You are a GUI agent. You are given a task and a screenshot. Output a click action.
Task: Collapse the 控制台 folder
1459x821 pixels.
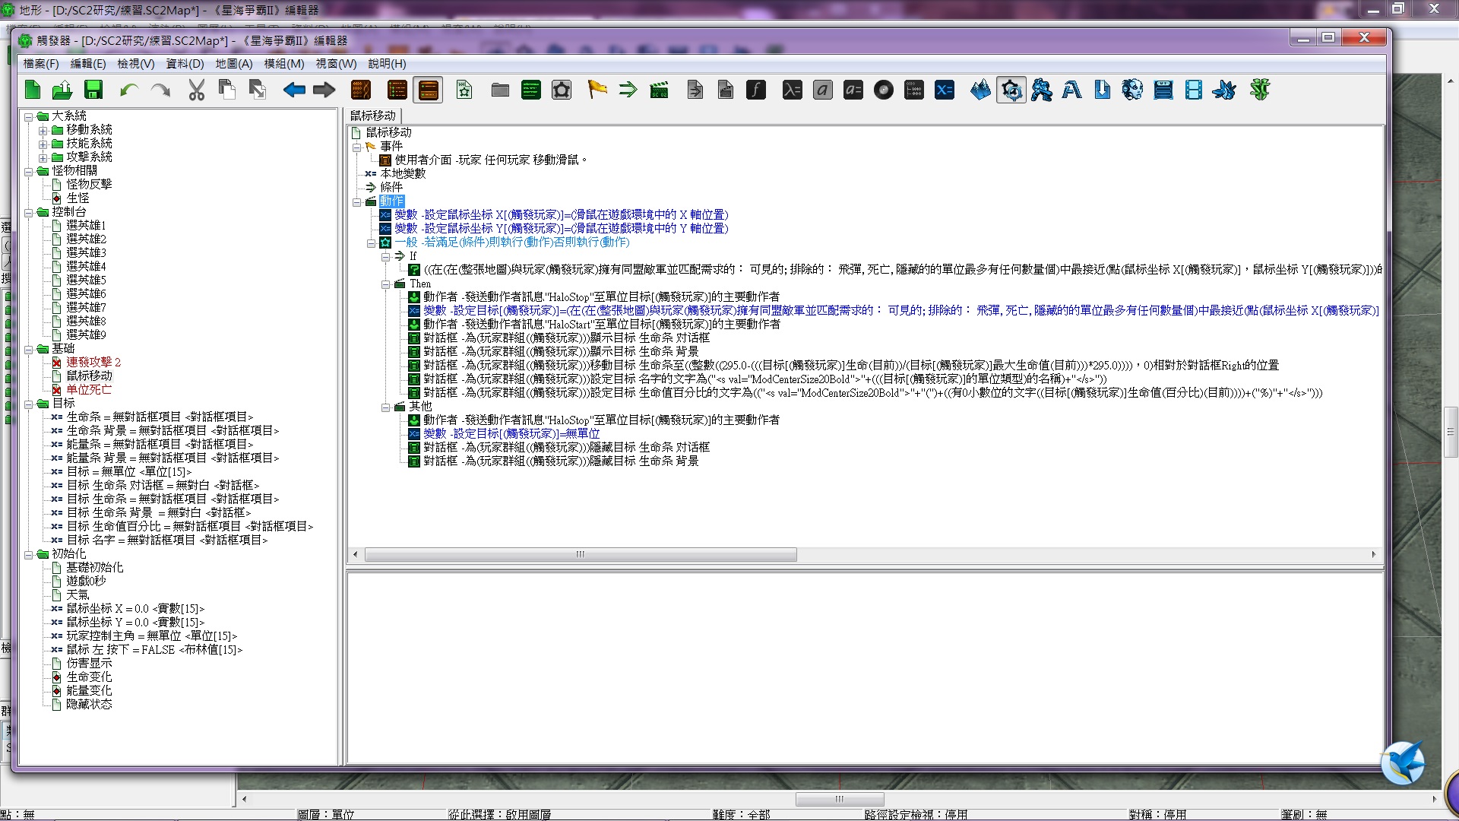(29, 212)
